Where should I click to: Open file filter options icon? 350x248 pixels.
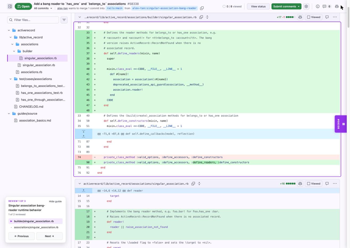(x=64, y=20)
